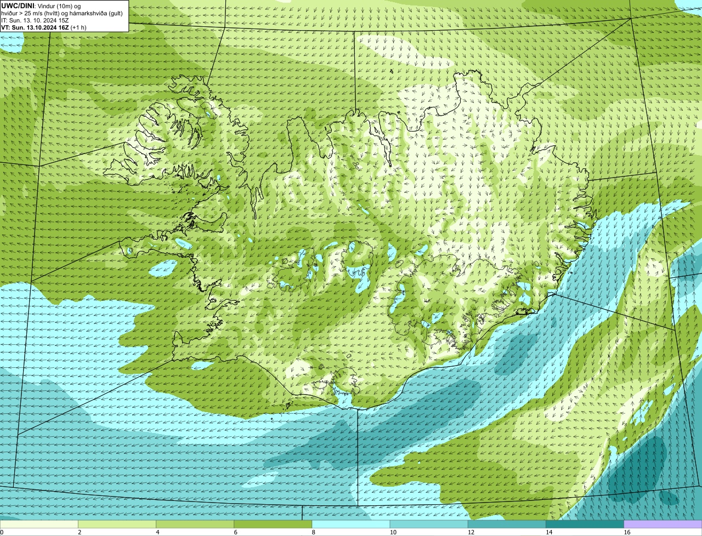This screenshot has height=536, width=702.
Task: Select the 10–12 m/s turquoise legend swatch
Action: (x=429, y=524)
